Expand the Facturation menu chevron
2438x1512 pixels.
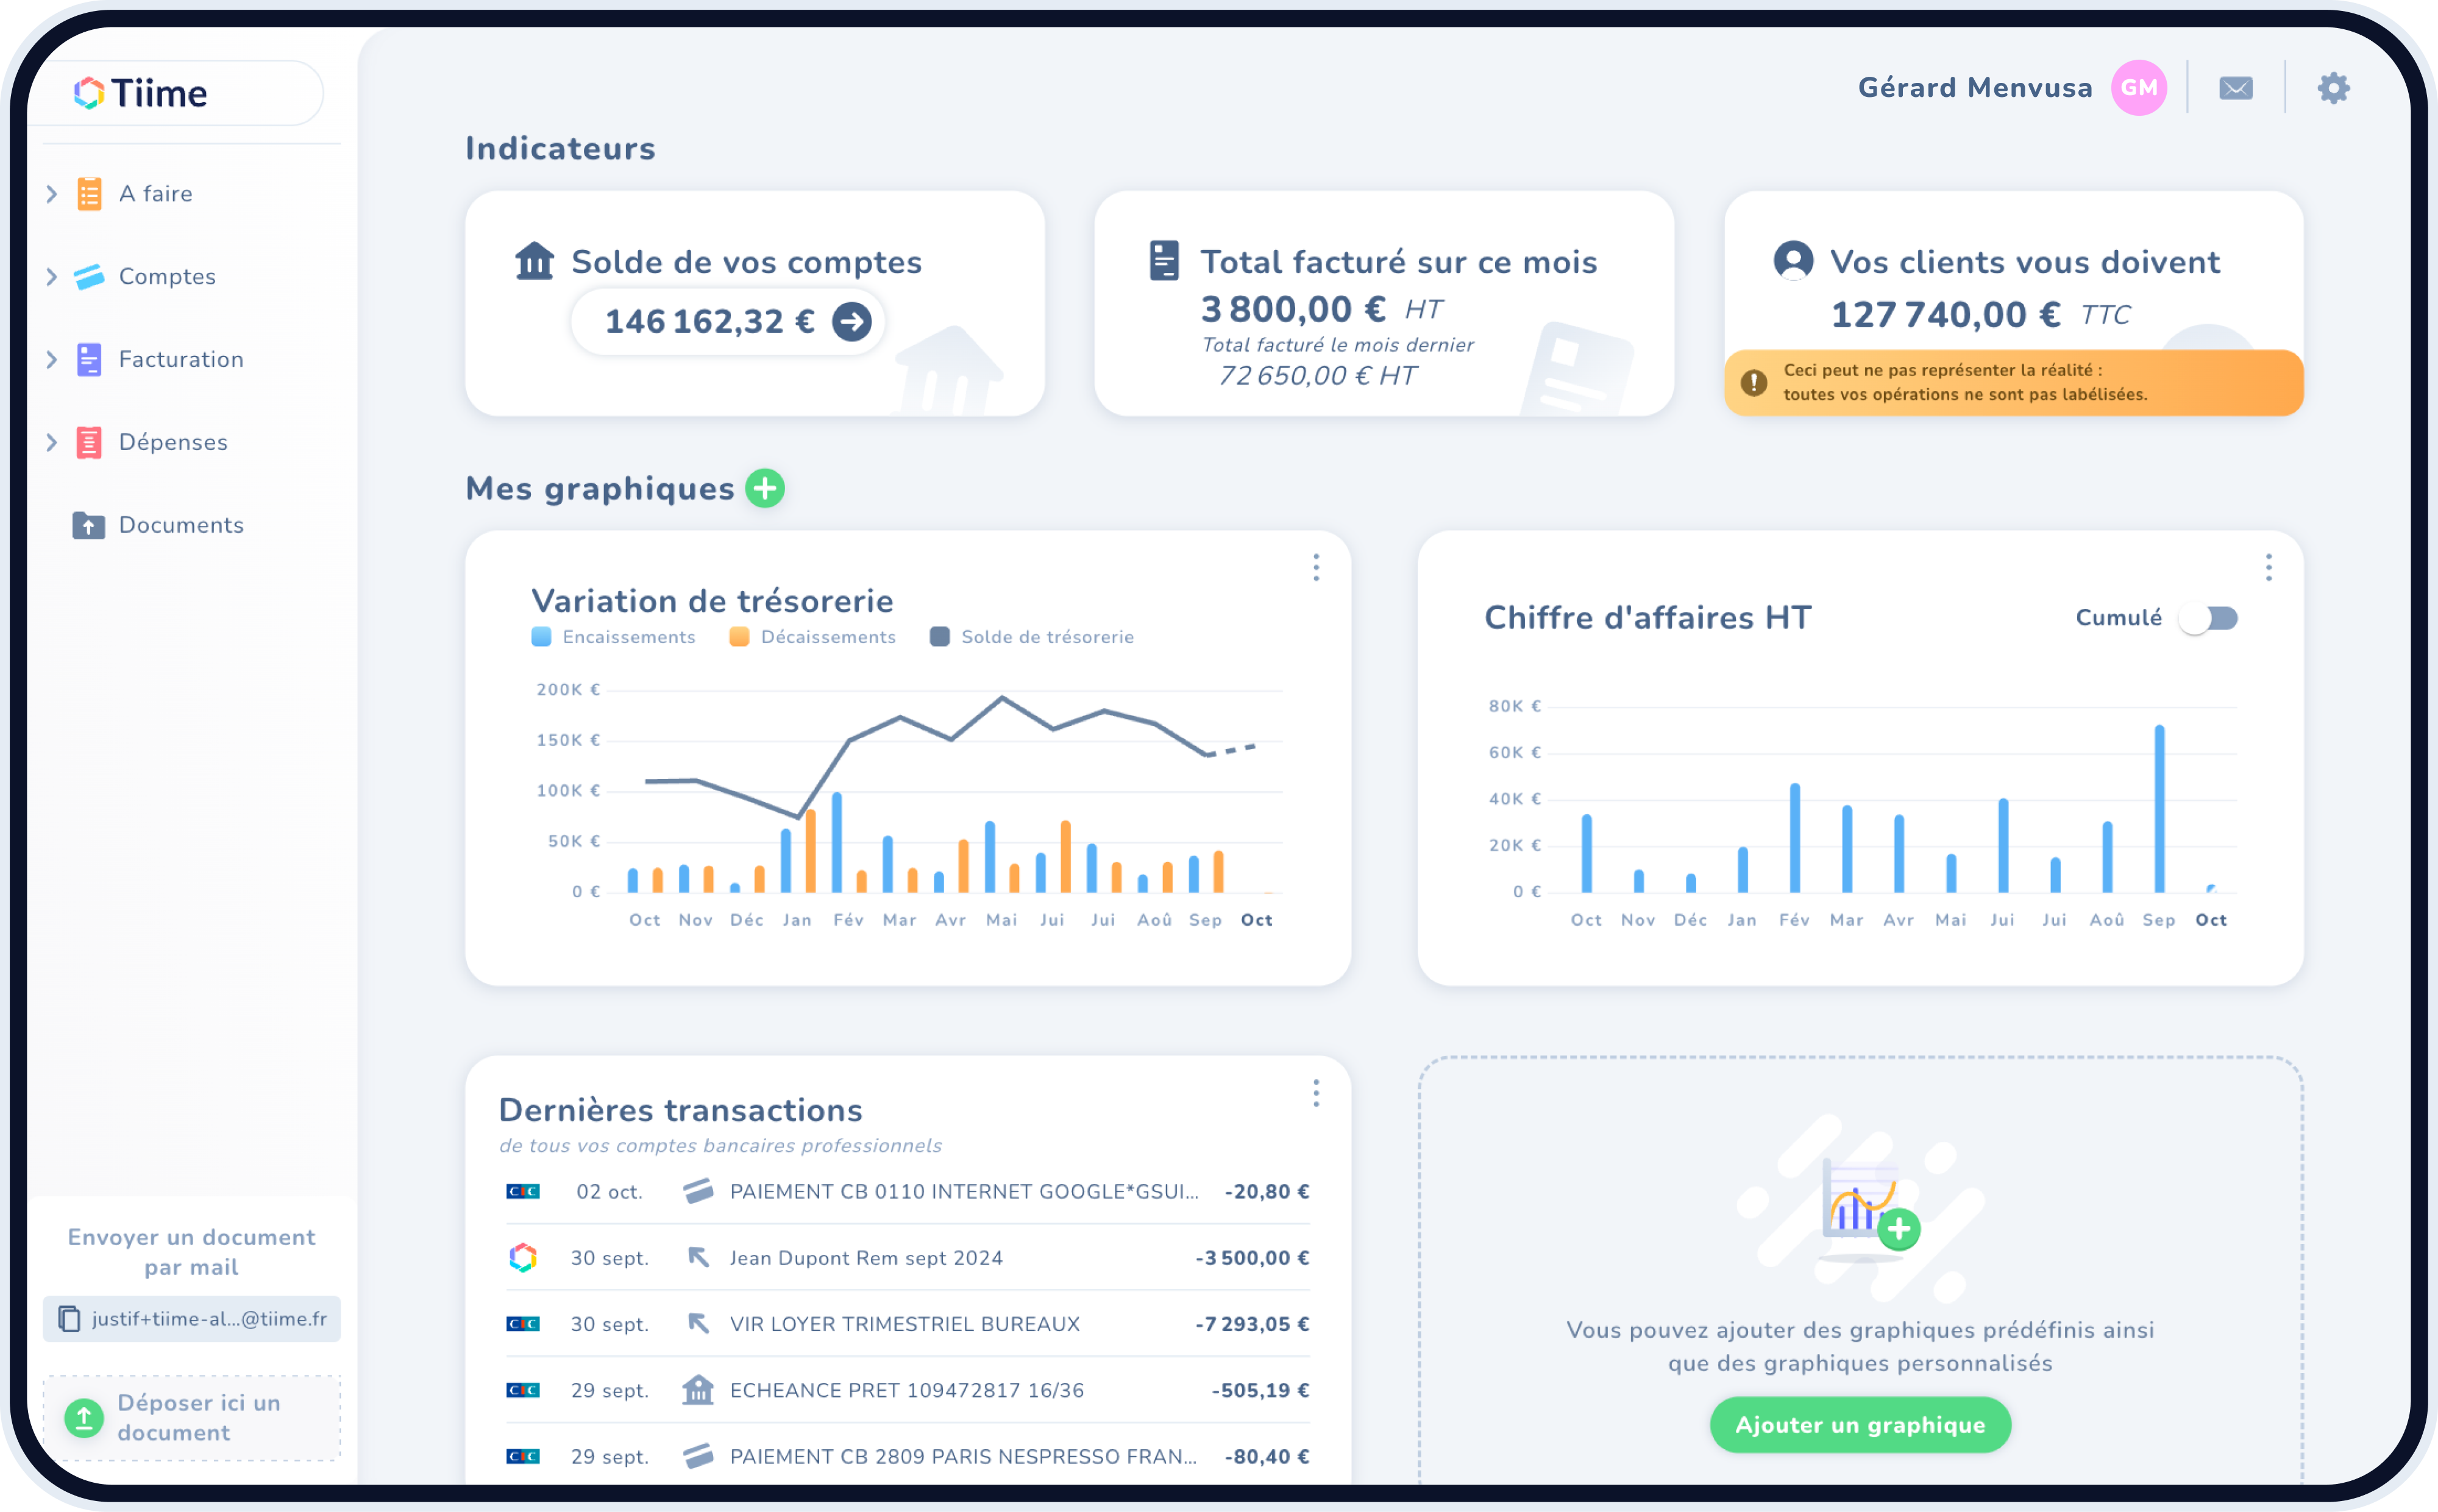coord(52,359)
